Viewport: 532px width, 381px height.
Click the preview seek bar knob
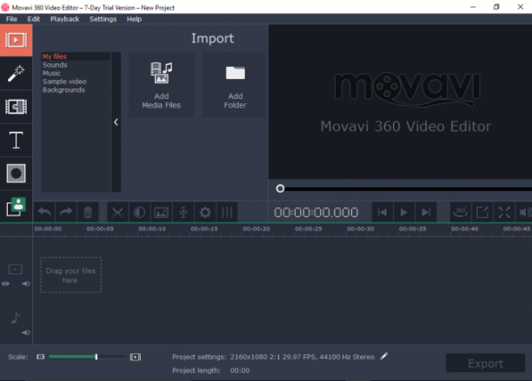tap(280, 188)
